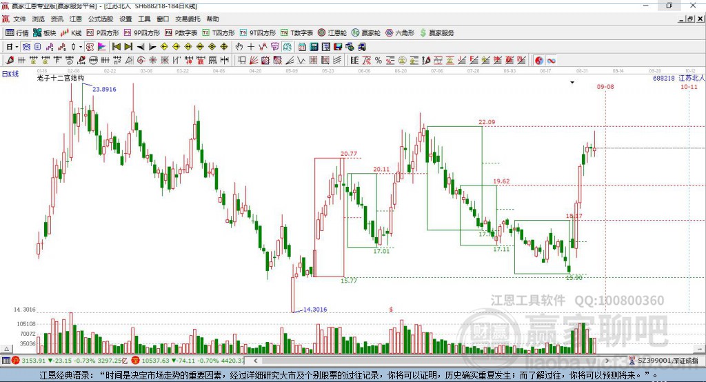This screenshot has height=382, width=706.
Task: Jump to first bar icon
Action: click(x=116, y=47)
